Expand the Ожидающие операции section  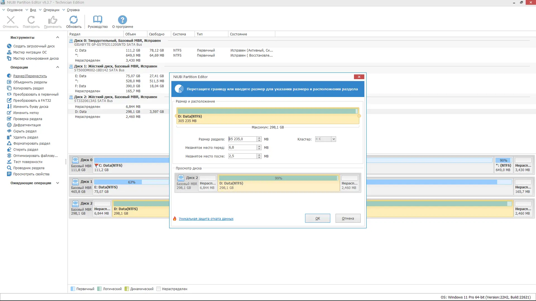coord(58,183)
